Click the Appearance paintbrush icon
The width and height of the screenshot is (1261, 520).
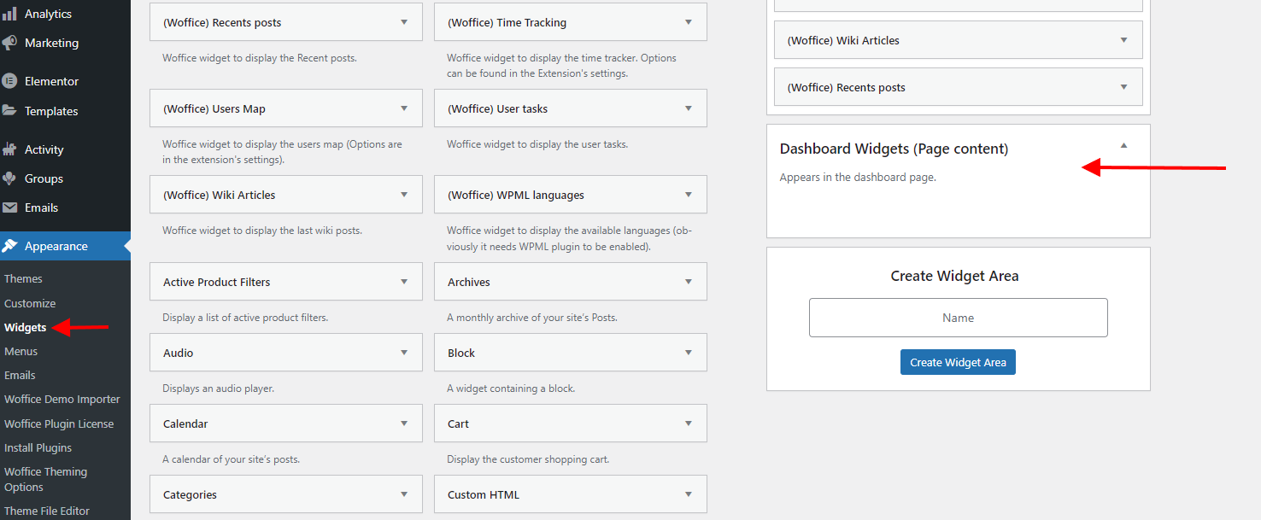(9, 246)
